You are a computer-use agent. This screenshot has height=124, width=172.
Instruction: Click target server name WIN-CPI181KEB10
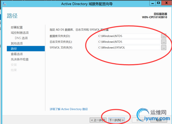154,17
